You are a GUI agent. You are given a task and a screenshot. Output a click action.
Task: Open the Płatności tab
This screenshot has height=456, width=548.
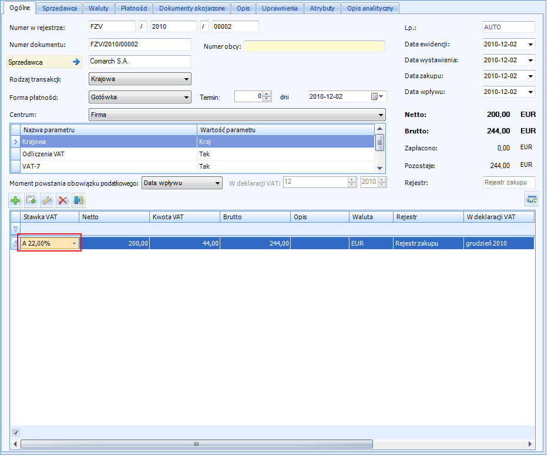(x=134, y=8)
